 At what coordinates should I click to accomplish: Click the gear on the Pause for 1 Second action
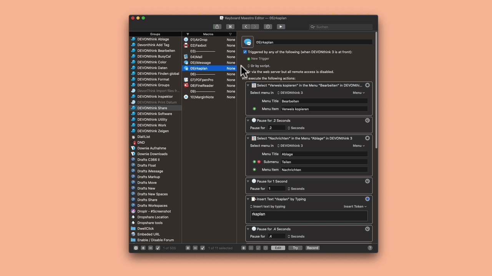tap(367, 181)
